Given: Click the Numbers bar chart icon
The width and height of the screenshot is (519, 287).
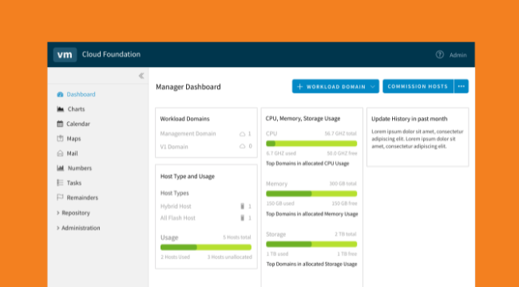Looking at the screenshot, I should point(60,168).
